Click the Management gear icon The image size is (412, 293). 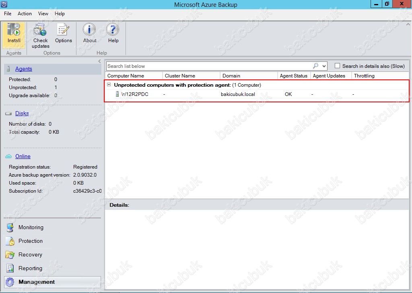coord(10,282)
